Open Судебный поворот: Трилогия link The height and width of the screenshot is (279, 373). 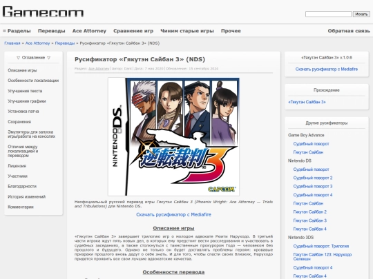[x=321, y=246]
